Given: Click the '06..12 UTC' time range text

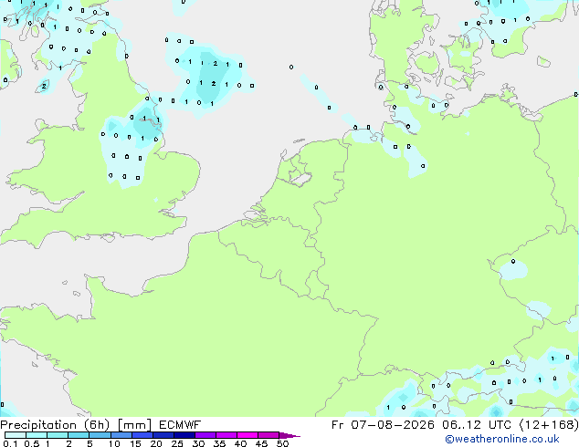Looking at the screenshot, I should click(x=477, y=425).
